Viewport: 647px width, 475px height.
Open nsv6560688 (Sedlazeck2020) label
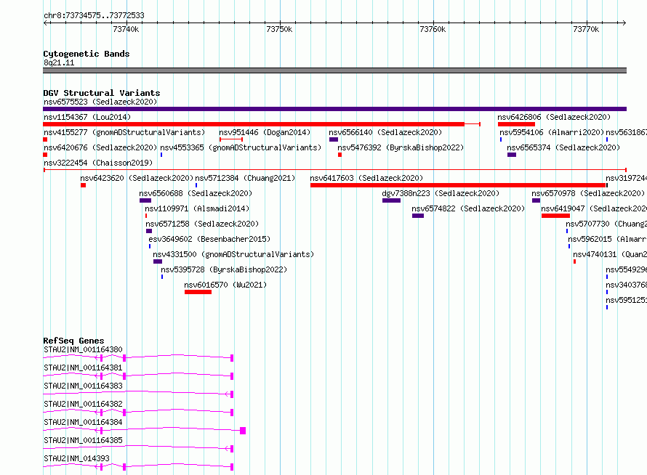(x=196, y=193)
